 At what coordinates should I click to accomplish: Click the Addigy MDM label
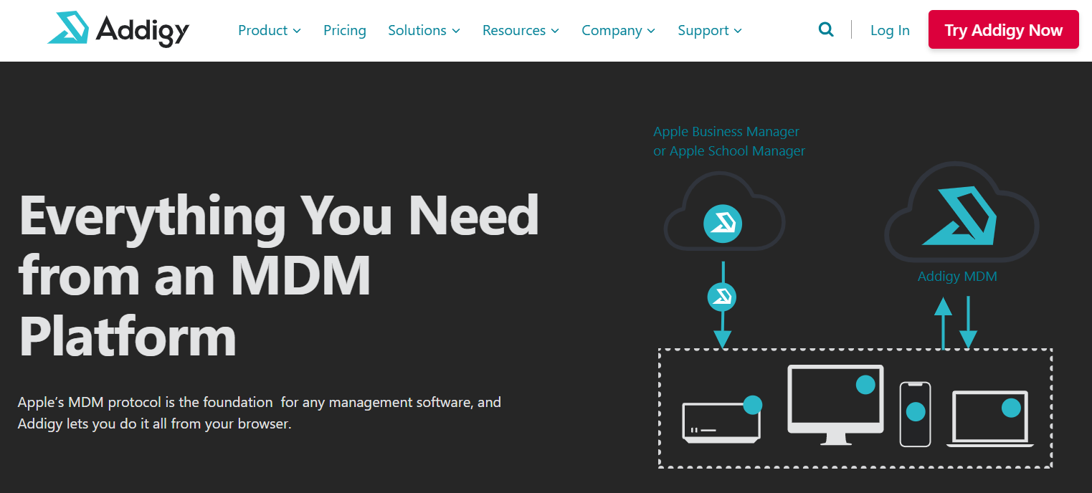(x=957, y=276)
